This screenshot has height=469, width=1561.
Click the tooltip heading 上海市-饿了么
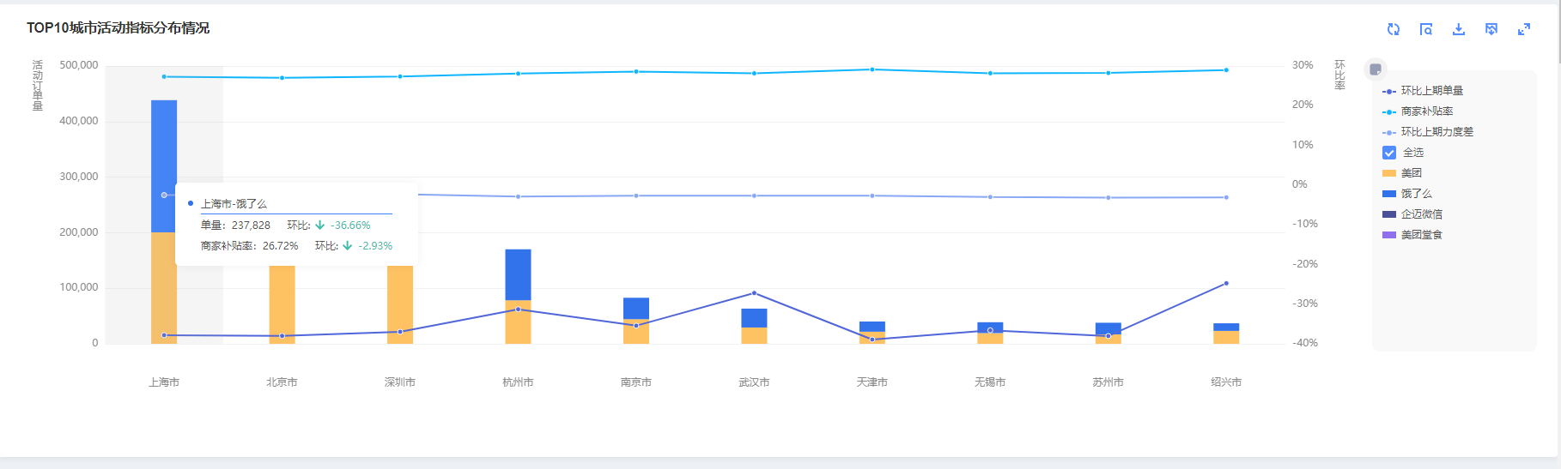tap(234, 204)
